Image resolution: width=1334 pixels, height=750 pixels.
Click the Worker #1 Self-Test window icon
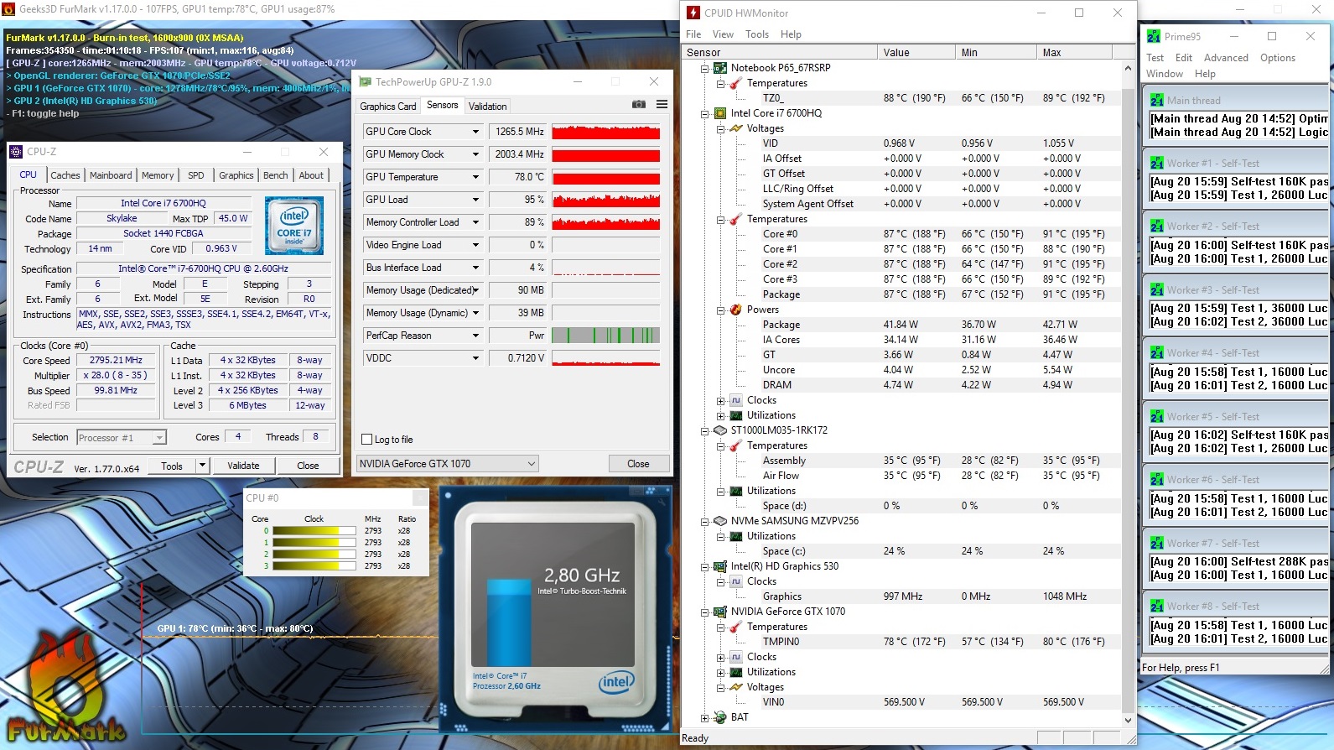click(1157, 163)
